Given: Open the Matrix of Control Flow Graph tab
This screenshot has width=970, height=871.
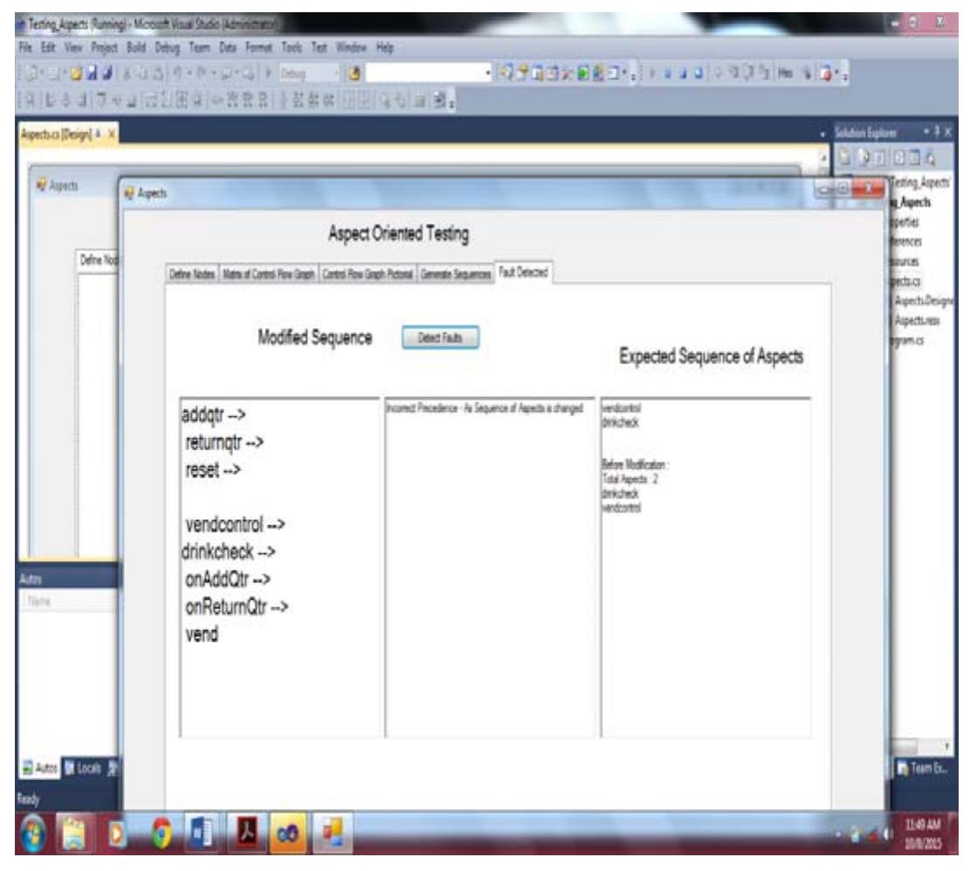Looking at the screenshot, I should (269, 274).
